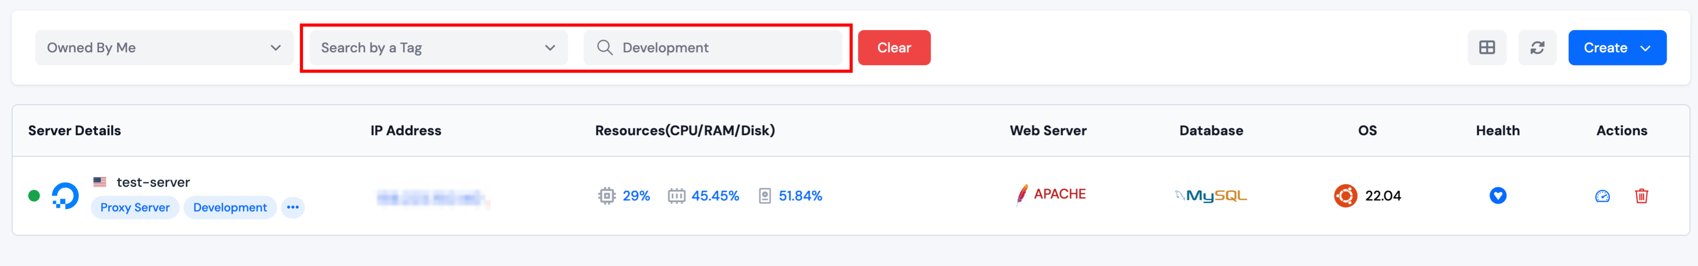Select the Proxy Server tag
1698x266 pixels.
click(x=134, y=207)
